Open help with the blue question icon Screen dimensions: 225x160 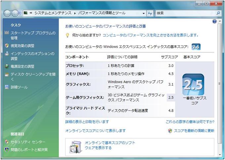(x=214, y=21)
